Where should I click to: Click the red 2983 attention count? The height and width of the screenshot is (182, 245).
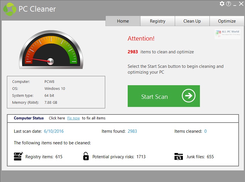[x=133, y=52]
